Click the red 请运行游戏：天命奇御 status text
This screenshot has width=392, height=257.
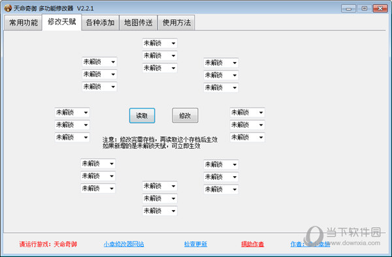coord(48,244)
